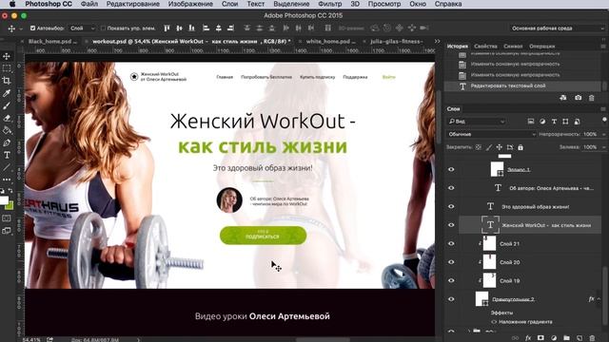Filter layers by type layer kind
The height and width of the screenshot is (342, 609).
554,122
